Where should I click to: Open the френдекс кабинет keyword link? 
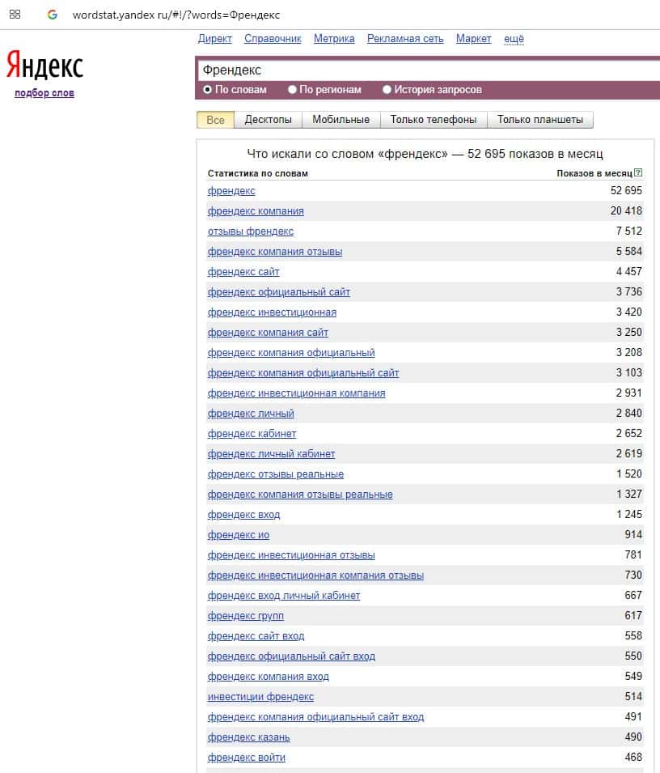coord(252,433)
